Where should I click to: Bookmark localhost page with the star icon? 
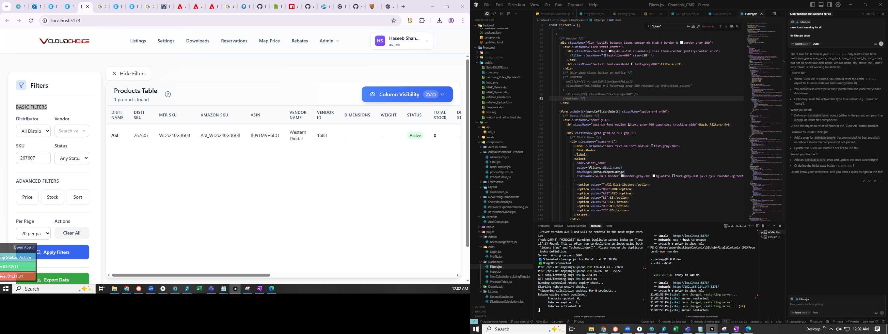click(394, 21)
